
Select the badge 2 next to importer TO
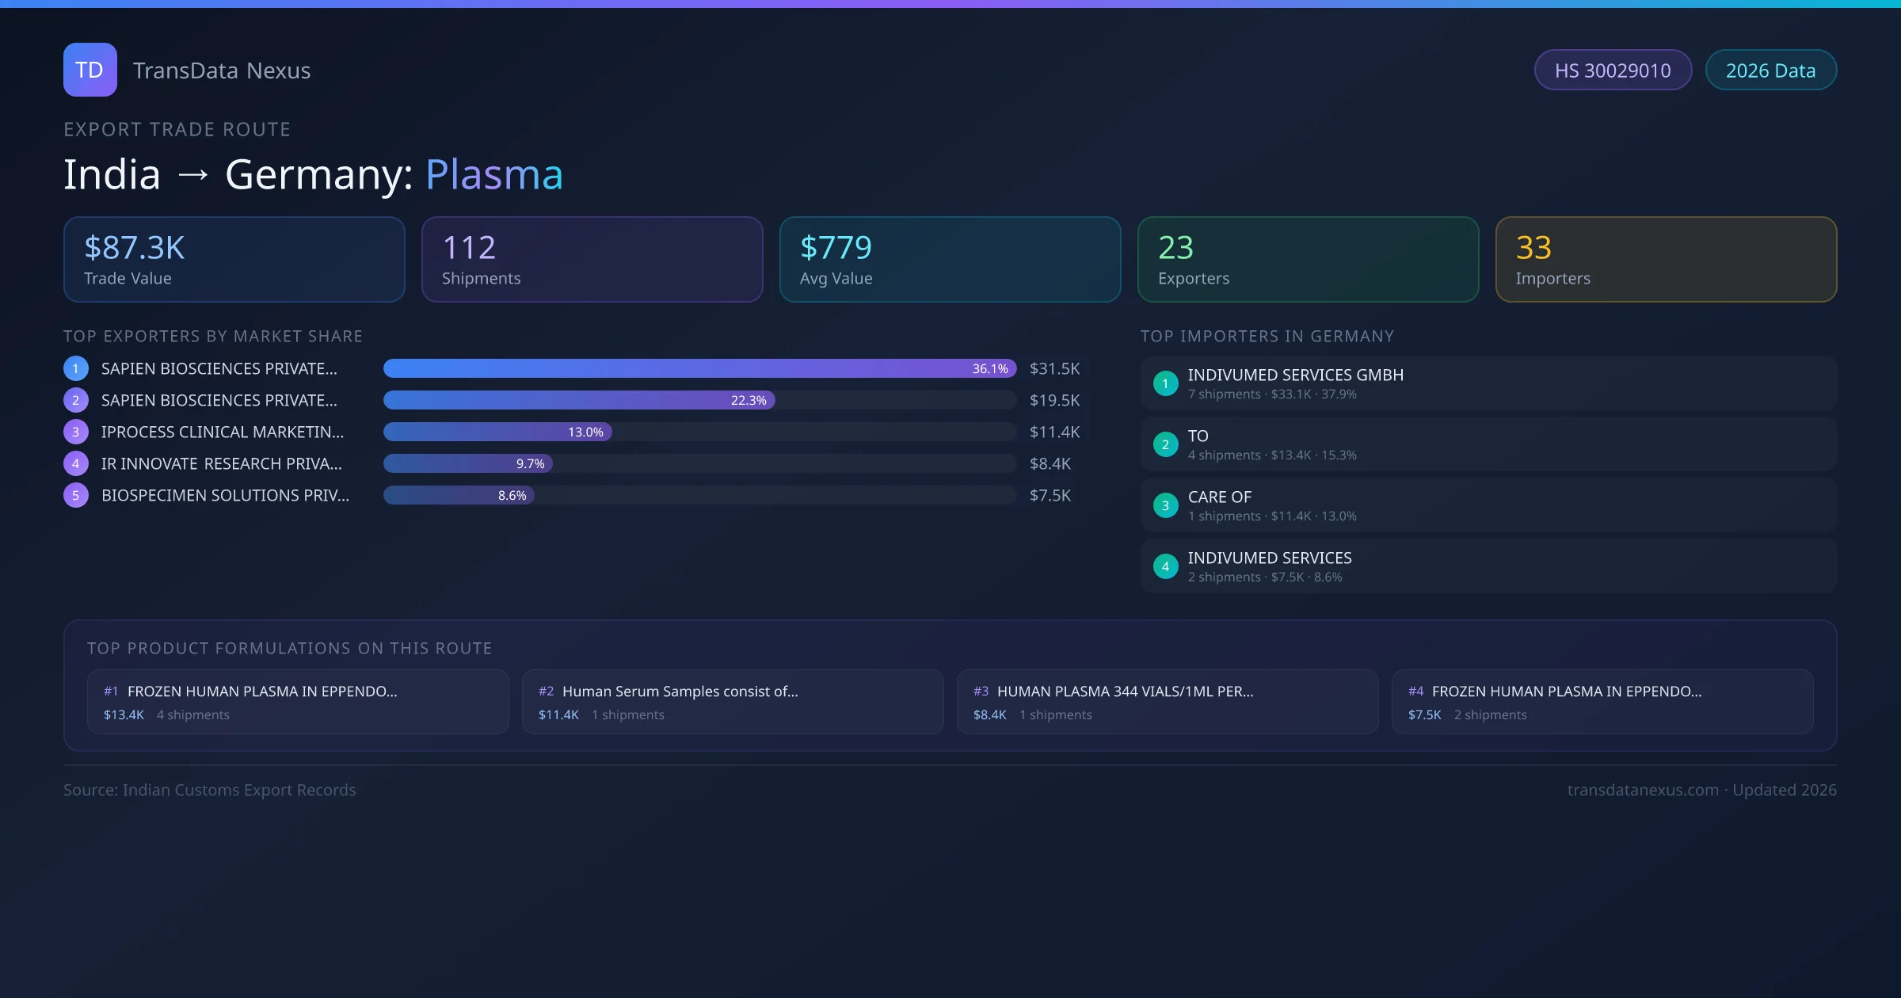click(x=1165, y=444)
